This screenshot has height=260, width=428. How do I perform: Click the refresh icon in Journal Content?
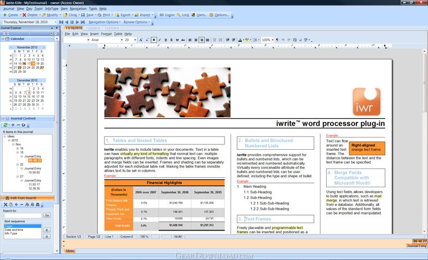pos(5,125)
